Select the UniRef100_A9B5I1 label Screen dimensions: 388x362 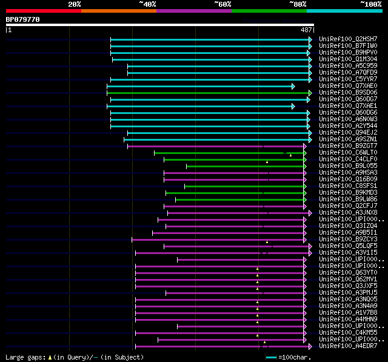[348, 233]
